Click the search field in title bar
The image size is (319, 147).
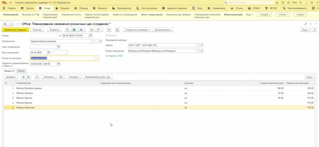(248, 2)
